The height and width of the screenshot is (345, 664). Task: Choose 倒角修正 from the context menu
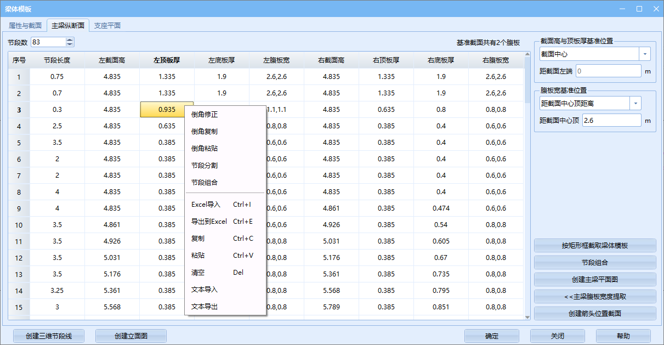click(205, 115)
